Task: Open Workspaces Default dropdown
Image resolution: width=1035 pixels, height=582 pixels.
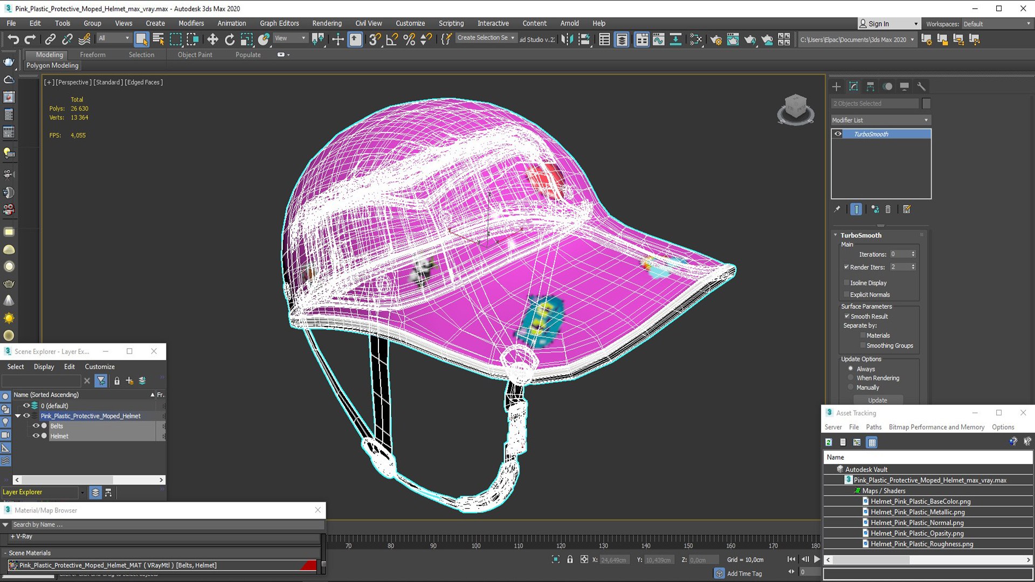Action: 997,24
